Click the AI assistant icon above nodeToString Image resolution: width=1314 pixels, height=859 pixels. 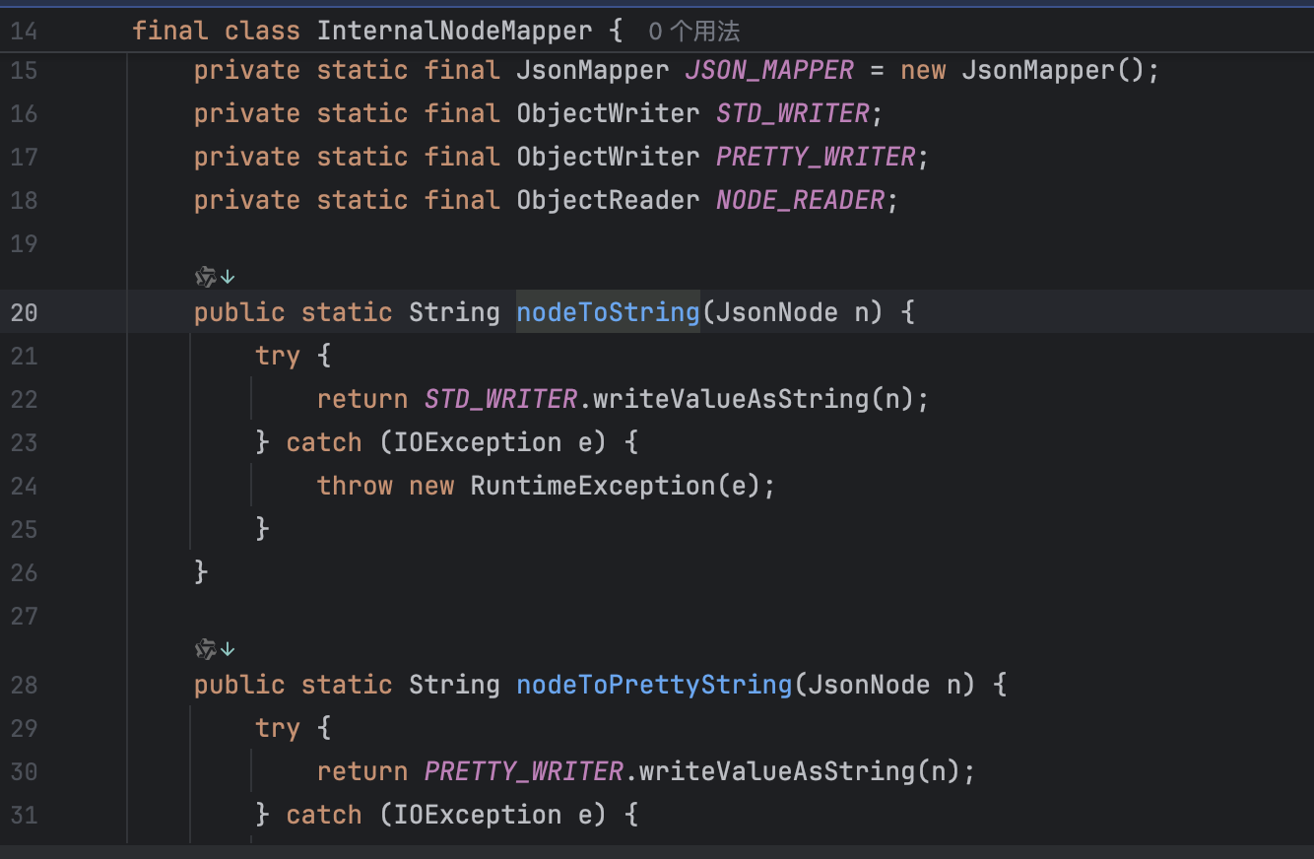click(205, 277)
